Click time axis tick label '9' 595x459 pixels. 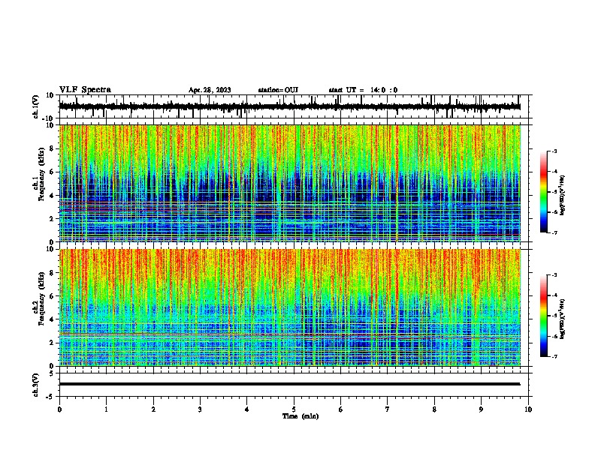click(x=481, y=409)
